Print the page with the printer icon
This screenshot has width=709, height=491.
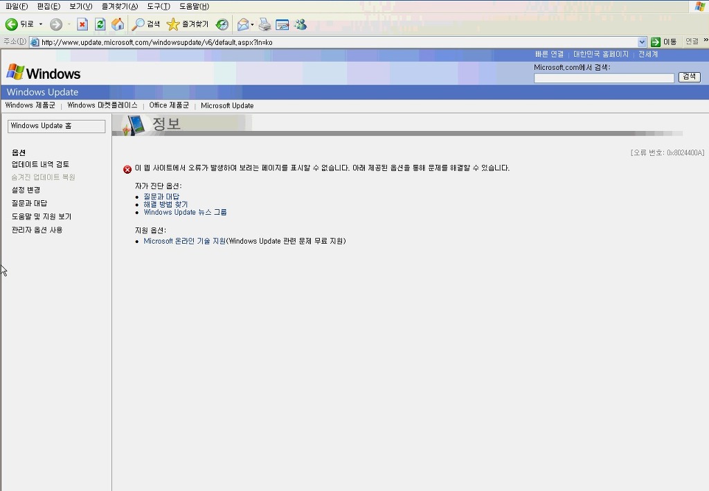[x=265, y=24]
